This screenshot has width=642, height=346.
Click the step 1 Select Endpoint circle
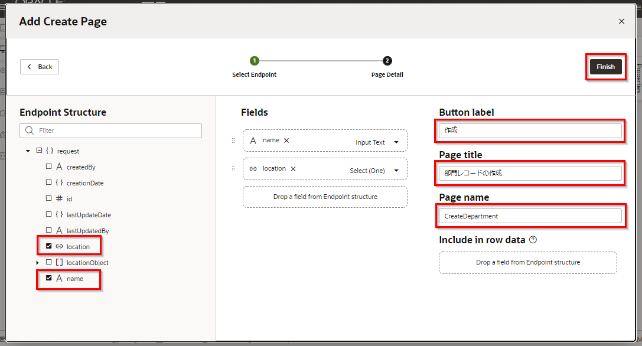click(254, 61)
